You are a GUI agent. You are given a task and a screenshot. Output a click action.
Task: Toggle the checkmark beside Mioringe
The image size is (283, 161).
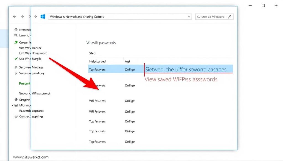pos(13,105)
